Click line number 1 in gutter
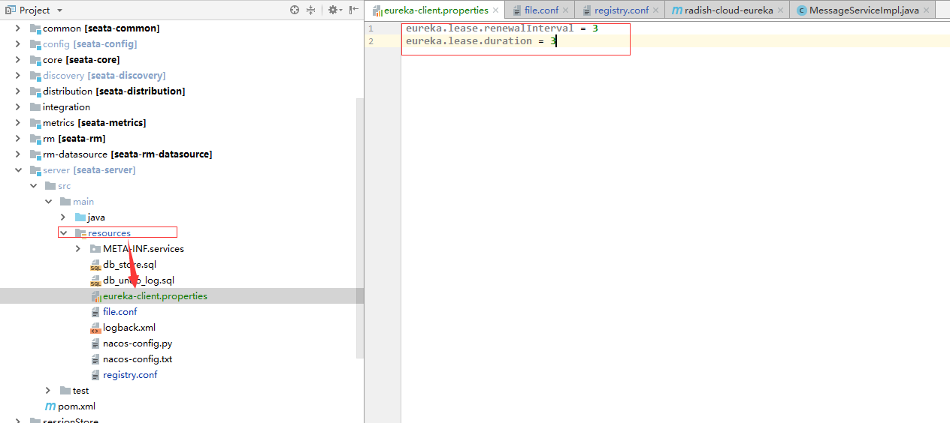Image resolution: width=950 pixels, height=423 pixels. (371, 28)
